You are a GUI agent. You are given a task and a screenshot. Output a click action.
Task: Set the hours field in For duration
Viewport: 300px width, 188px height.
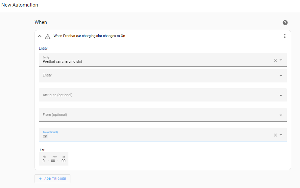click(44, 161)
